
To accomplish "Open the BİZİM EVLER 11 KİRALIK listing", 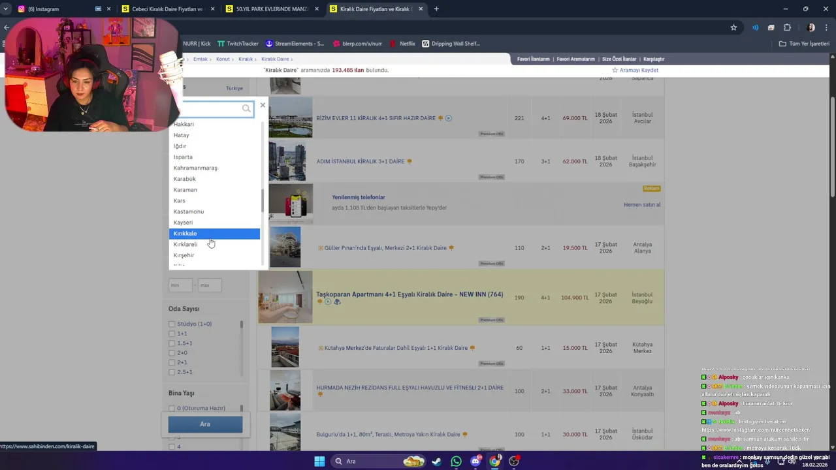I will point(376,118).
